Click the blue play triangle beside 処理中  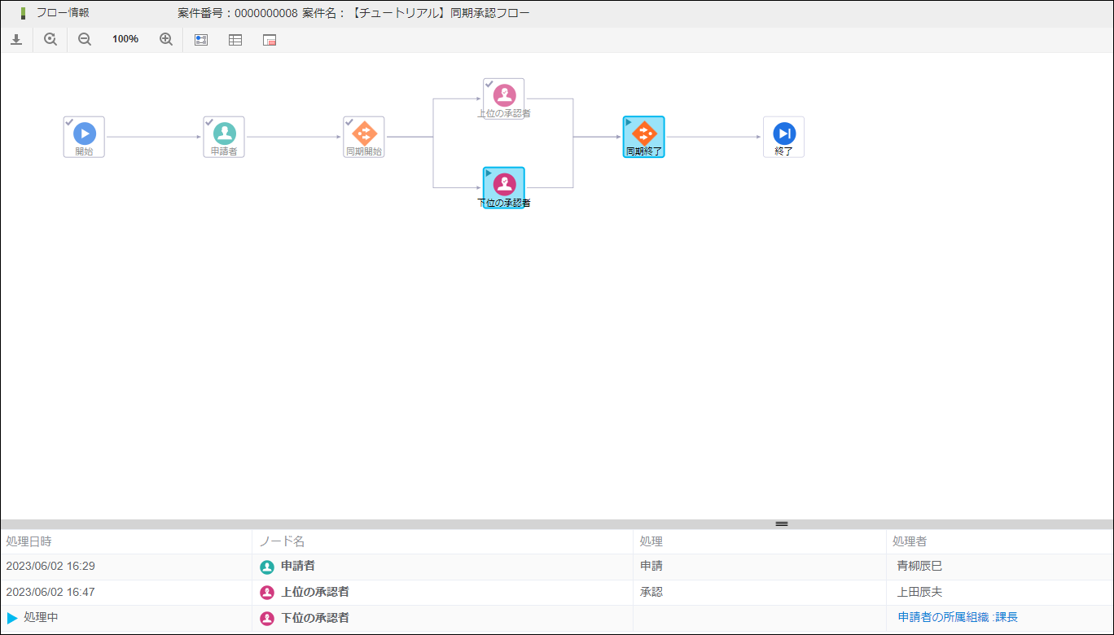tap(12, 618)
